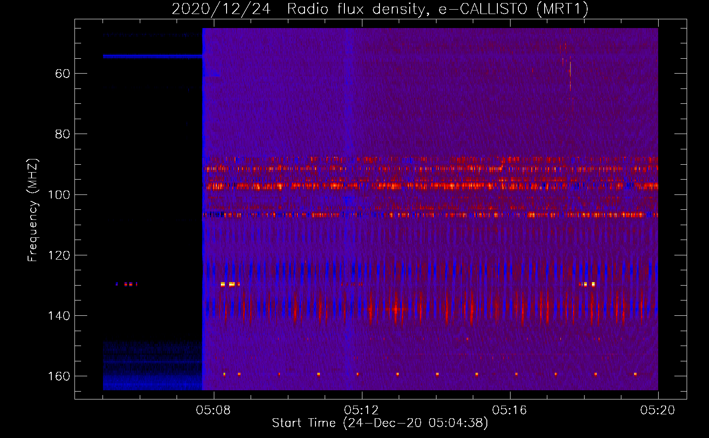The width and height of the screenshot is (709, 438).
Task: Click the '05:12' time tick label
Action: [362, 410]
